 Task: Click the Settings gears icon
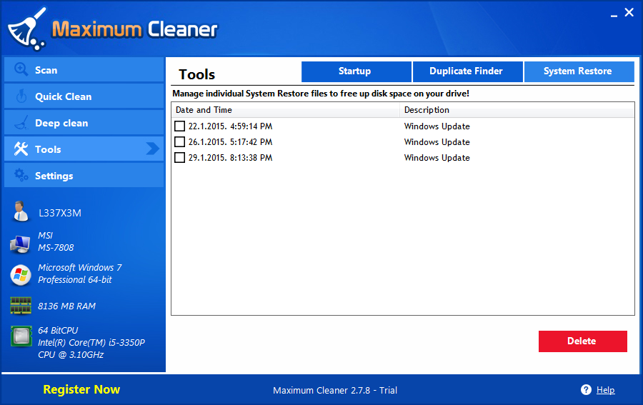pos(21,175)
